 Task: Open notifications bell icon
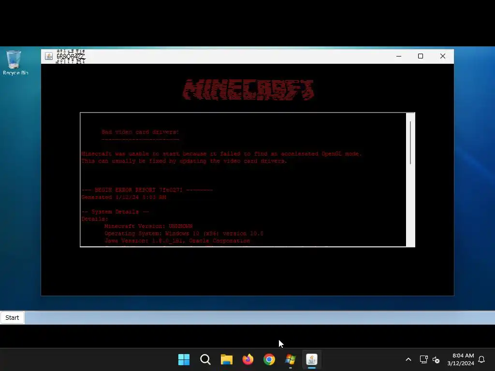(481, 359)
